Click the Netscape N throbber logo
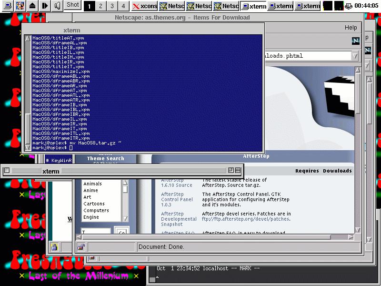The height and width of the screenshot is (286, 381). point(355,41)
